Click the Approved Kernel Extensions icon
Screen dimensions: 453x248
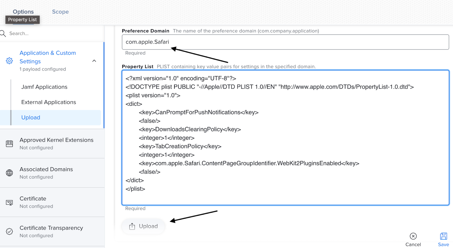9,144
